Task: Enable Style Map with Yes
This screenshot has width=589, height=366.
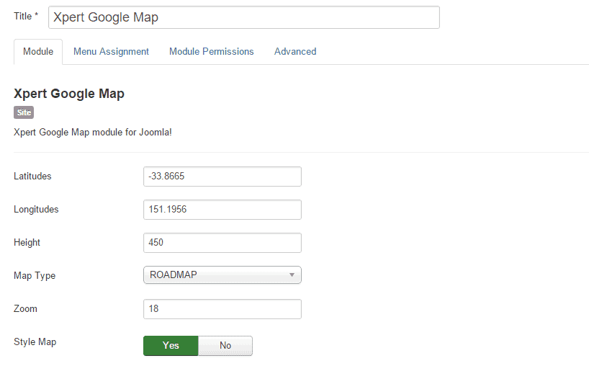Action: (171, 346)
